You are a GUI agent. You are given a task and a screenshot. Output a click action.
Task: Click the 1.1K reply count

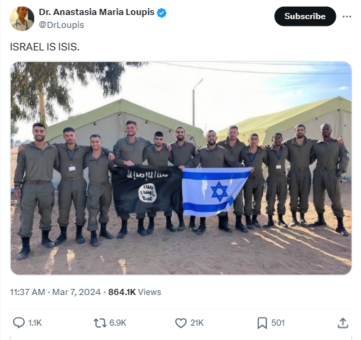pyautogui.click(x=35, y=323)
